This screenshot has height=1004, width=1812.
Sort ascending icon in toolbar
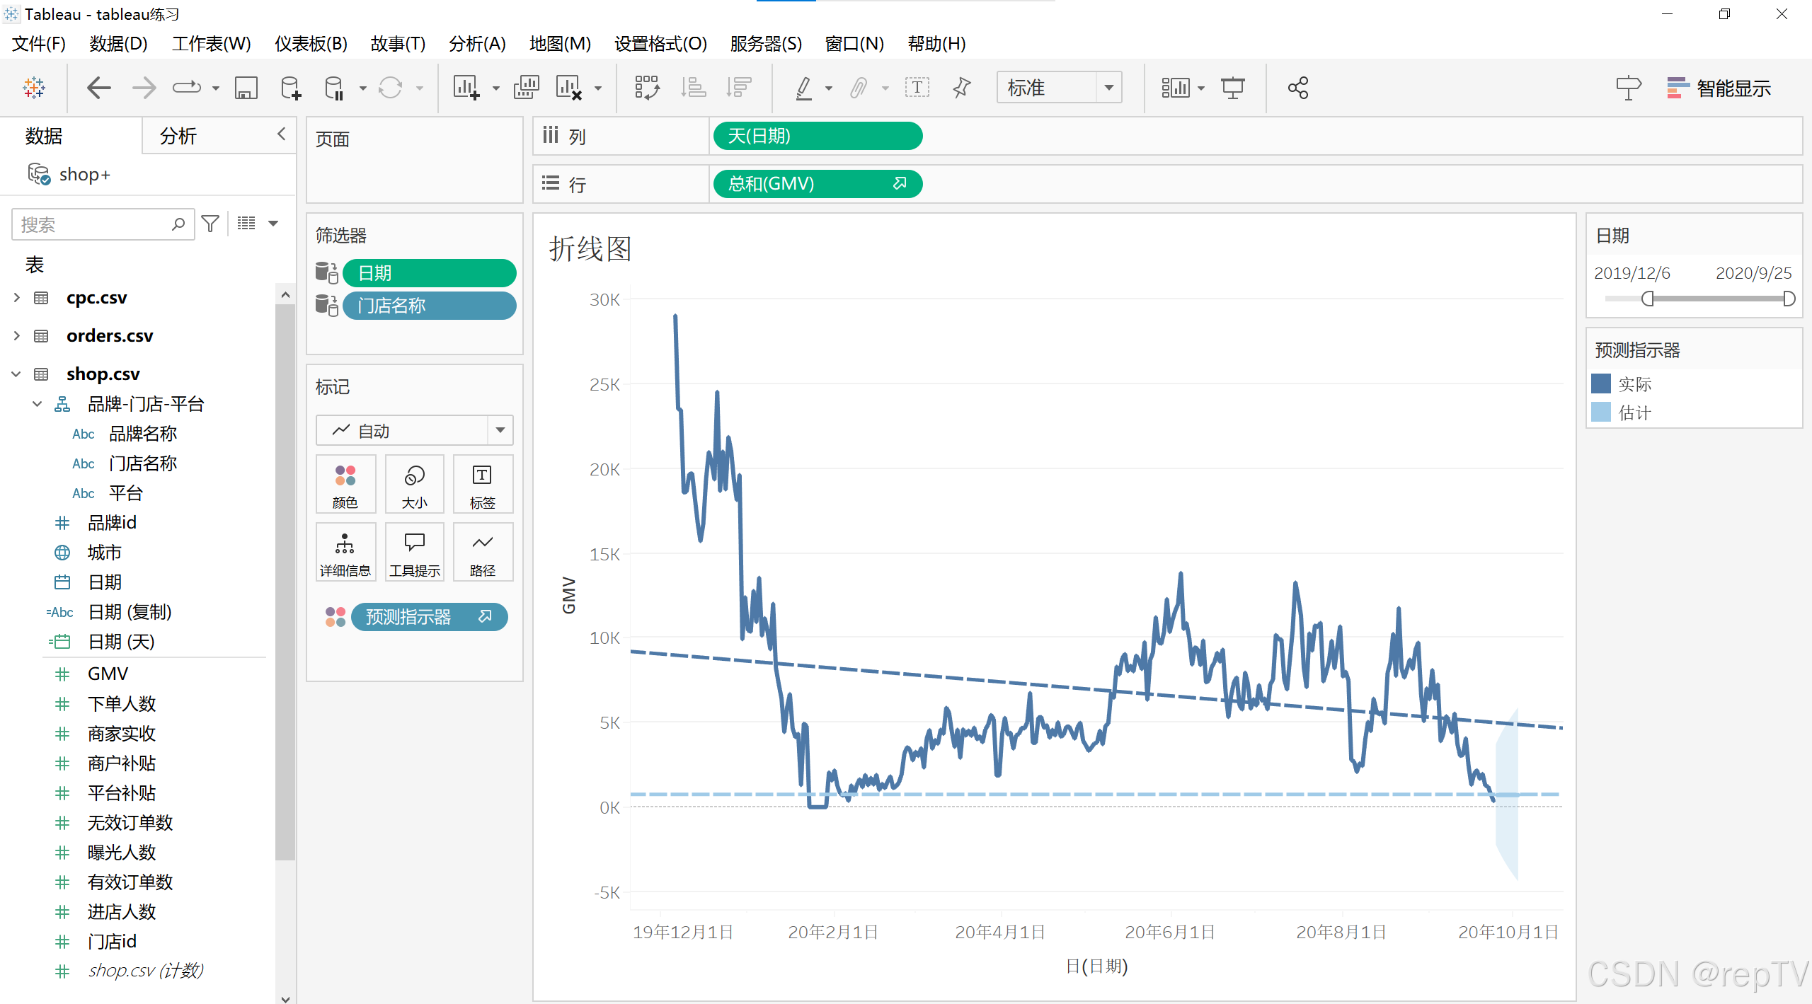[x=693, y=88]
